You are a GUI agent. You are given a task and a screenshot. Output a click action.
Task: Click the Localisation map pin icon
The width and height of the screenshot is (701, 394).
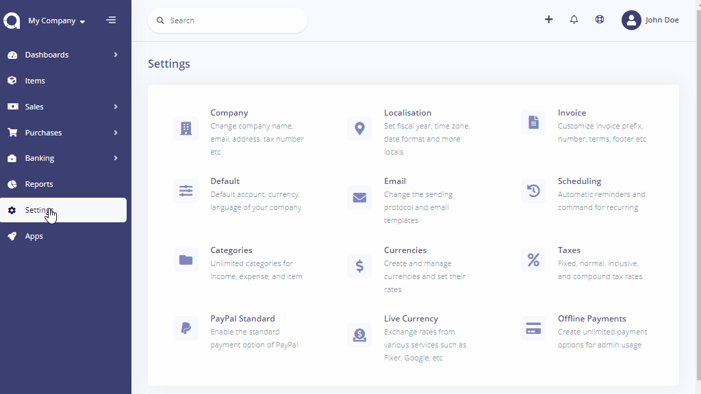pos(359,129)
